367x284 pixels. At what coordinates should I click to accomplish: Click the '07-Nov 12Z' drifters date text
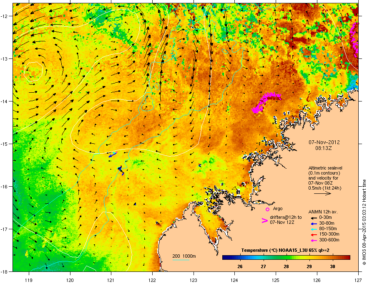(282, 222)
